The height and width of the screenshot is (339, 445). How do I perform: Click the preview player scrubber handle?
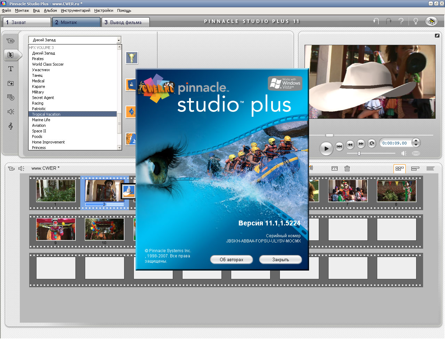coord(329,135)
